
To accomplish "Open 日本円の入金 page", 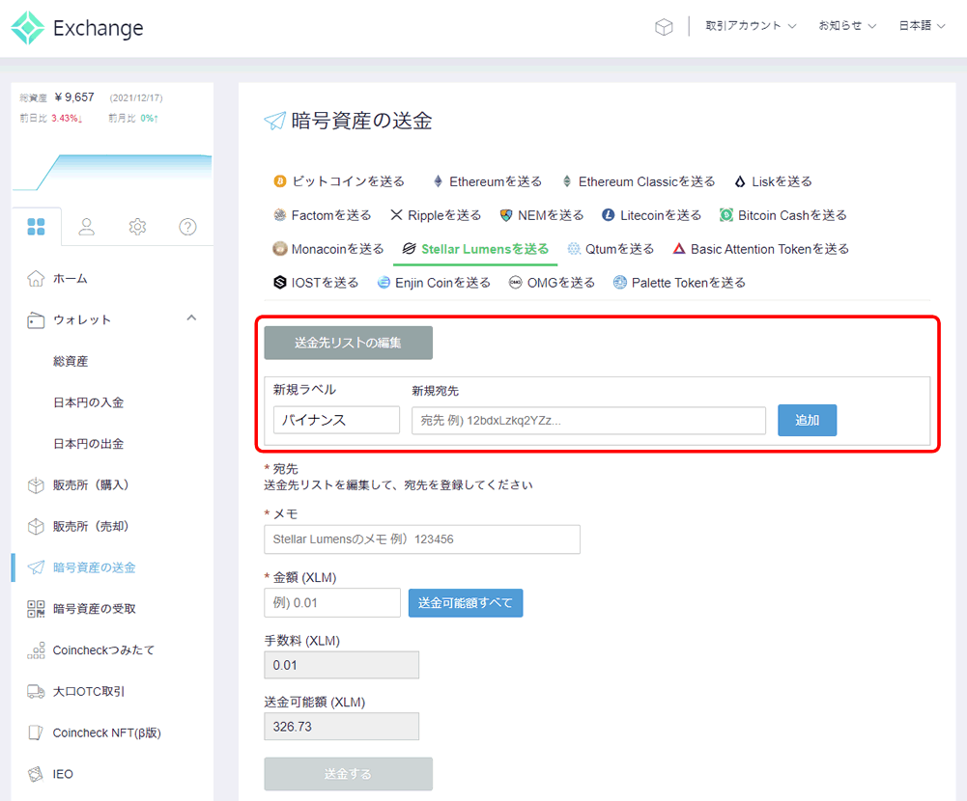I will [x=88, y=402].
